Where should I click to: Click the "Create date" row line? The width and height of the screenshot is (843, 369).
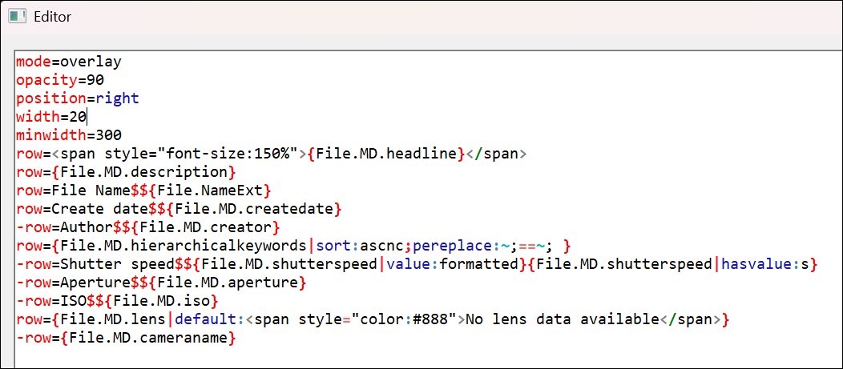pyautogui.click(x=179, y=209)
